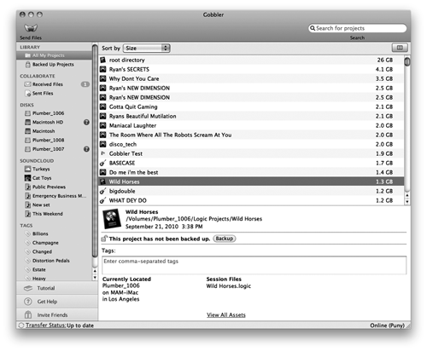
Task: Click the bigdouble guitar icon
Action: pos(103,191)
